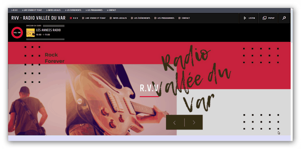Screen dimensions: 301x149
Task: Click the Rock Forever slide text
Action: tap(54, 58)
